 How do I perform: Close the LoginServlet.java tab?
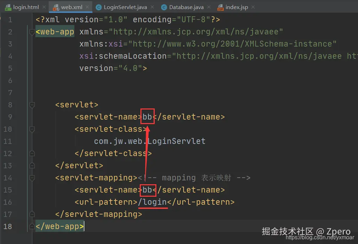tap(152, 7)
